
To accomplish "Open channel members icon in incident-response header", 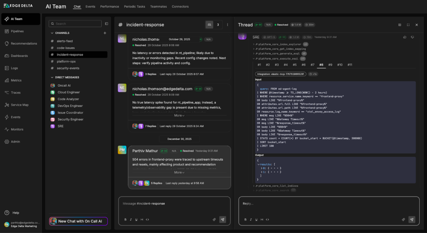I will (x=209, y=25).
